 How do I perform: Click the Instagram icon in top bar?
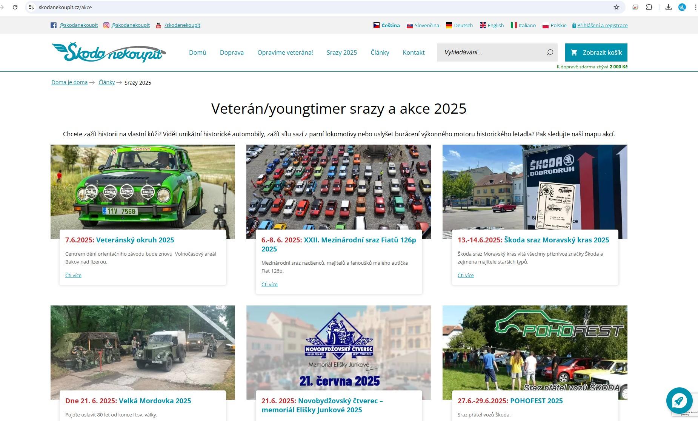[106, 25]
